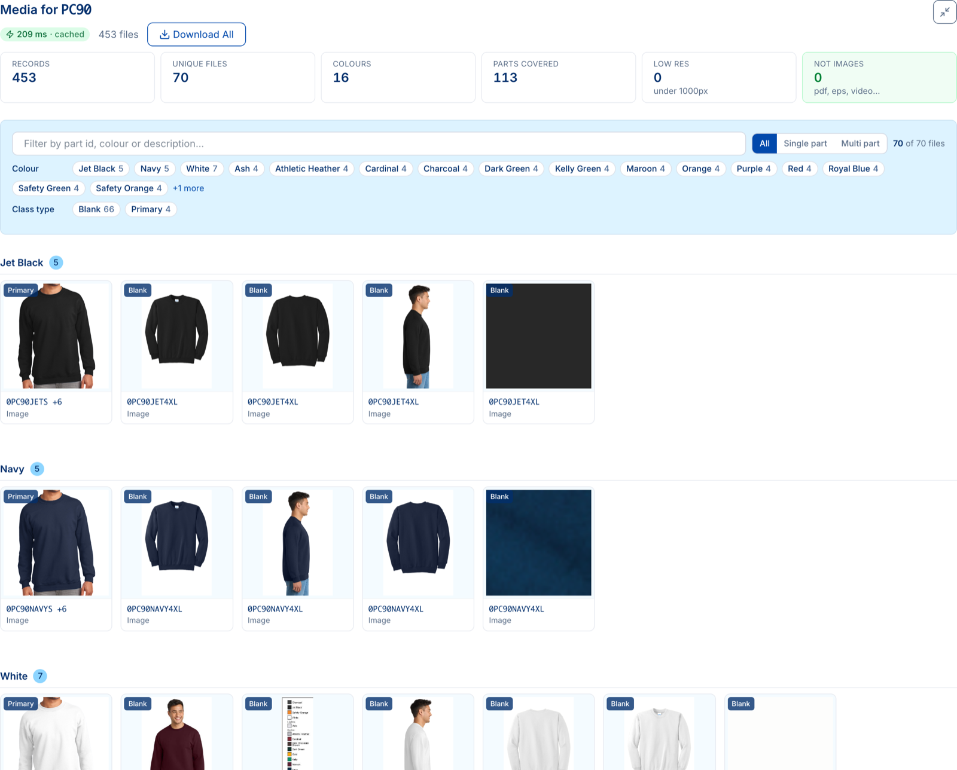Image resolution: width=957 pixels, height=770 pixels.
Task: Toggle the Ash colour chip
Action: pos(246,169)
